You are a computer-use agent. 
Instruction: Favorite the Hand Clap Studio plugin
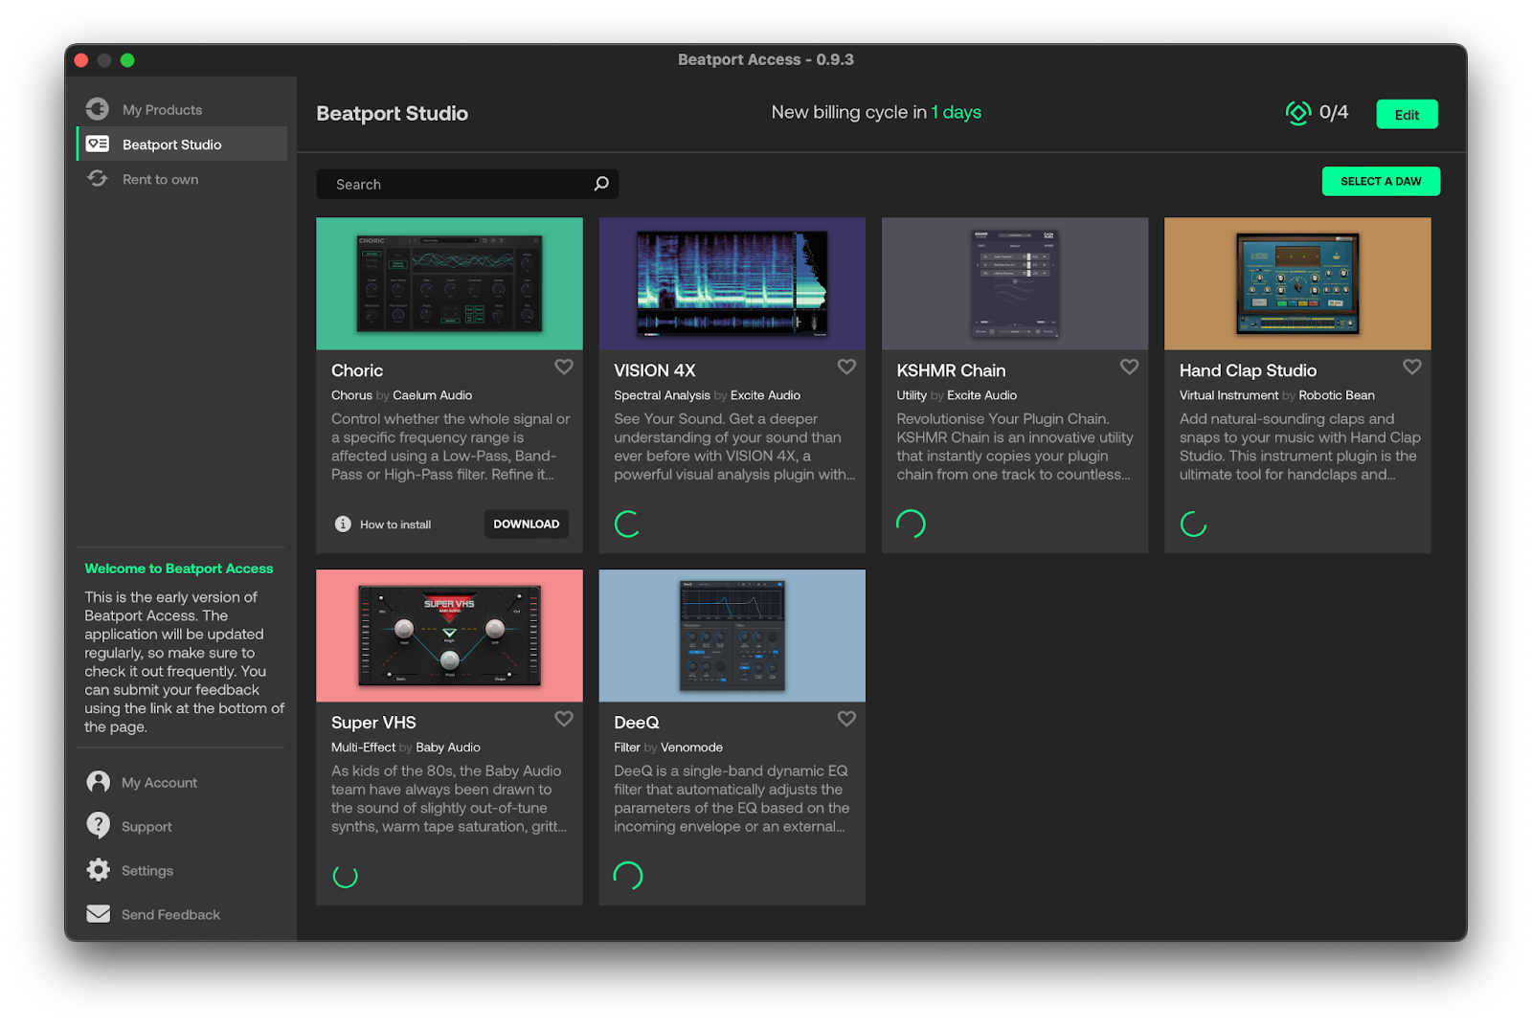tap(1412, 367)
